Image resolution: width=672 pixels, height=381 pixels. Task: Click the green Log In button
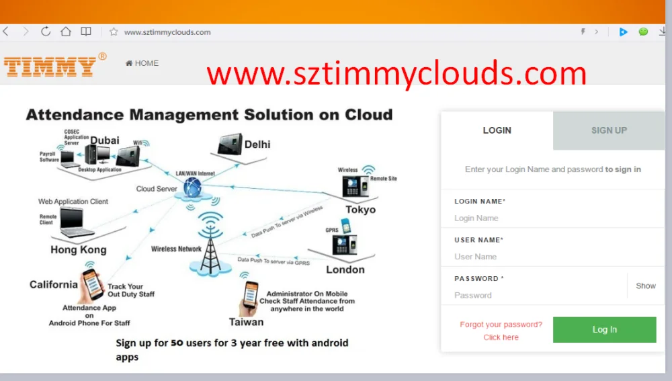pyautogui.click(x=604, y=329)
